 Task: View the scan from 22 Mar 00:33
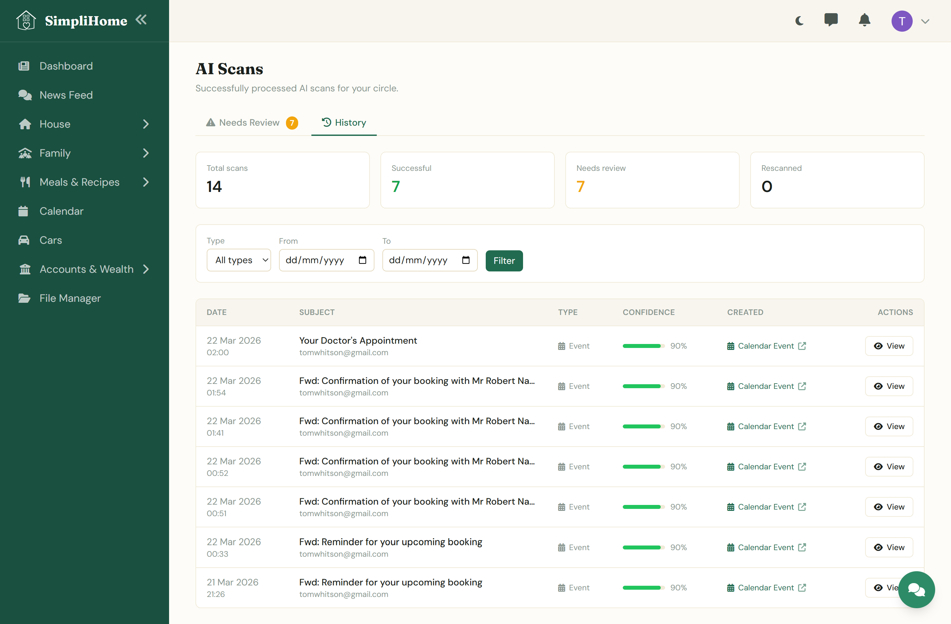point(889,547)
